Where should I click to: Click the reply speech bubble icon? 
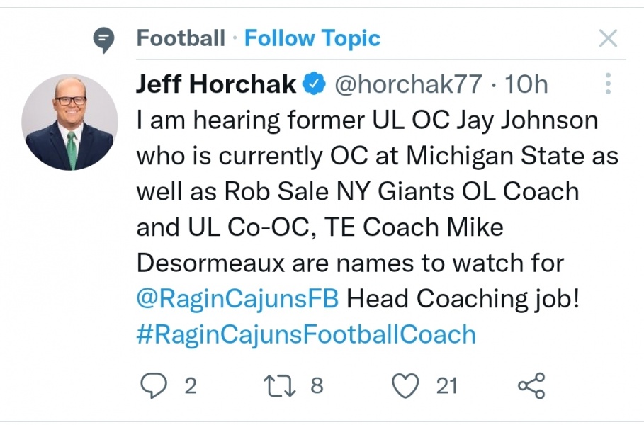[x=152, y=385]
